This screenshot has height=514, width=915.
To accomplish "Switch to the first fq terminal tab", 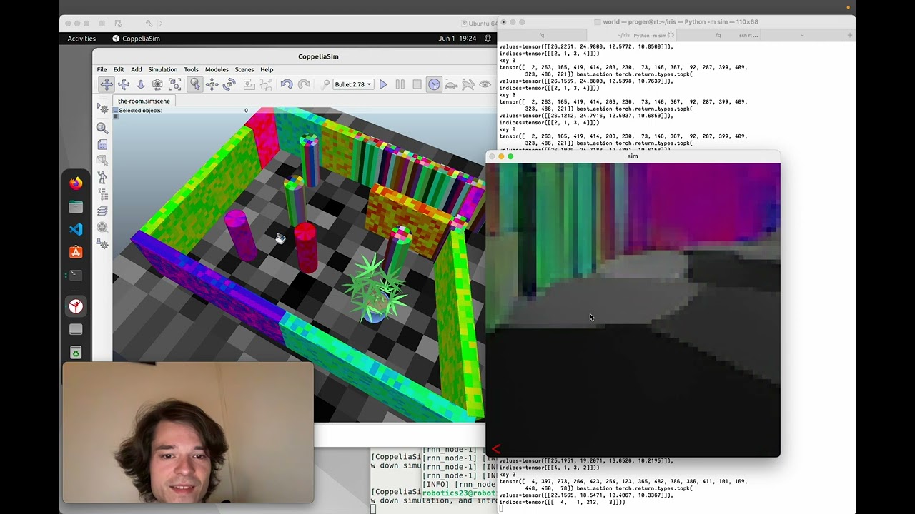I will point(542,35).
